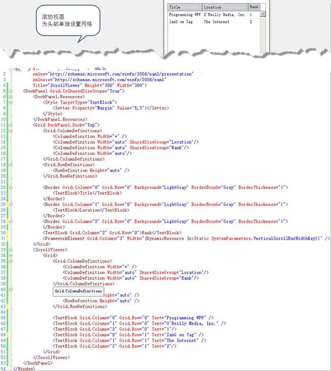The image size is (331, 371).
Task: Click TextBlock Text="Programming WPF" on line 45
Action: [x=133, y=318]
